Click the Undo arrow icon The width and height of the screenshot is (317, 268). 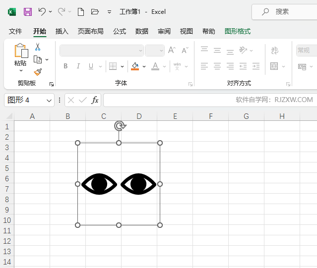point(42,11)
